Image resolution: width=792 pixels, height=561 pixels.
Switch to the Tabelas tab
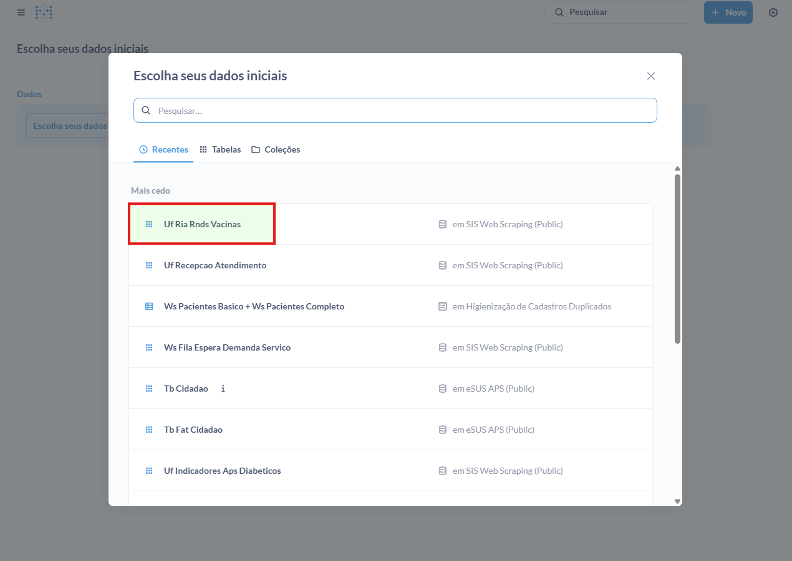(x=220, y=149)
